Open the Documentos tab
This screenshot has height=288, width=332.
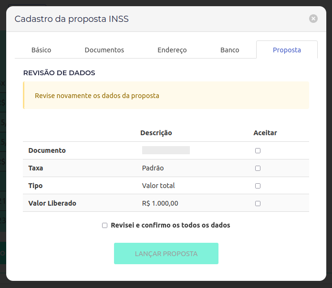coord(104,50)
